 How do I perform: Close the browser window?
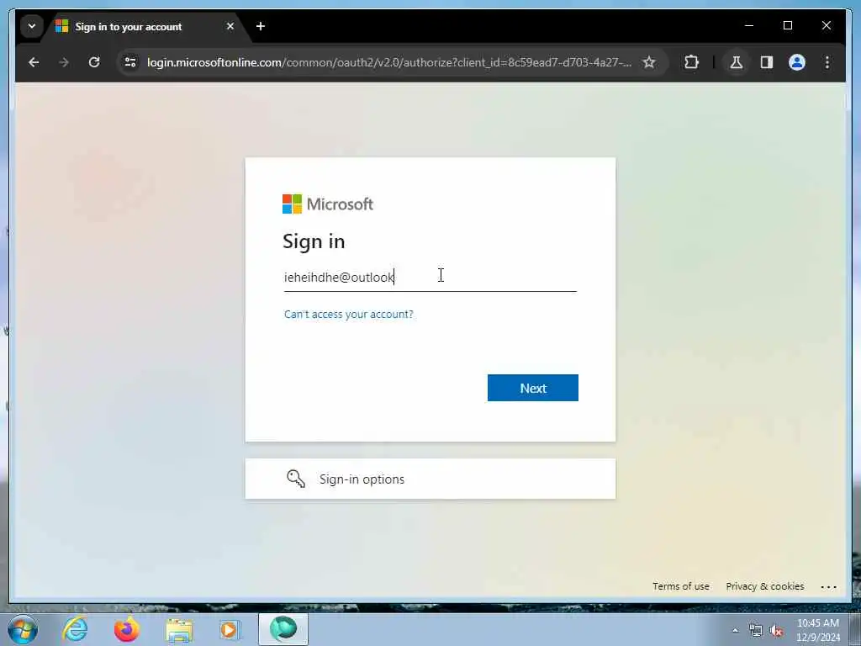[827, 25]
